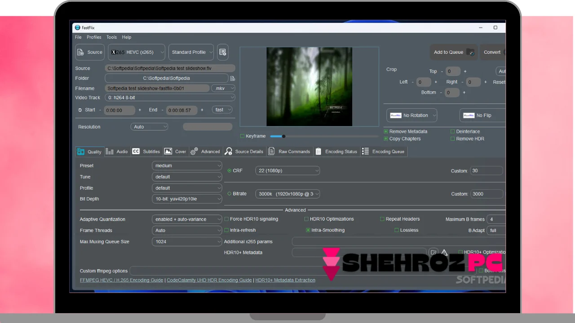Image resolution: width=575 pixels, height=323 pixels.
Task: Click the Source Details magnifier icon
Action: [229, 152]
